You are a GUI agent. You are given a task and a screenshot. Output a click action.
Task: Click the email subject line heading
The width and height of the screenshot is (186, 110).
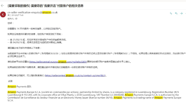[x=45, y=6]
